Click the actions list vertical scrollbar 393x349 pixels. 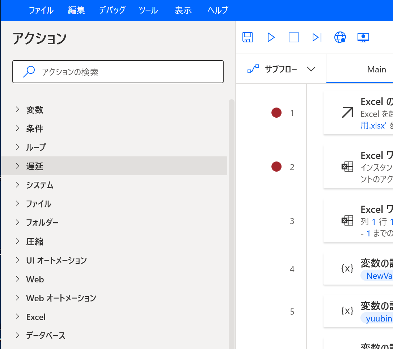point(231,224)
